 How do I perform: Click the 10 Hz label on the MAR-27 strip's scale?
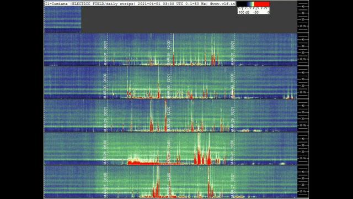coord(303,191)
